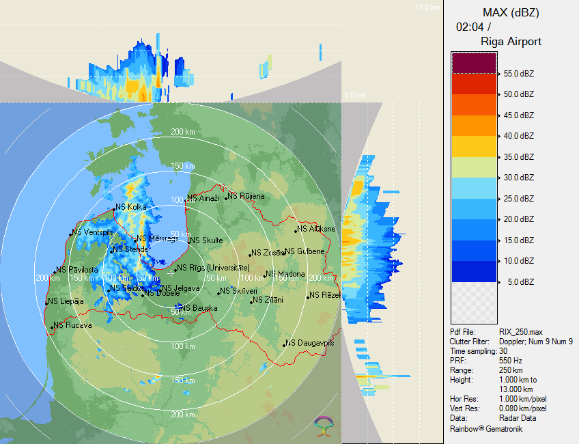The height and width of the screenshot is (444, 579).
Task: Click the 13.0 km height label
Action: 427,8
